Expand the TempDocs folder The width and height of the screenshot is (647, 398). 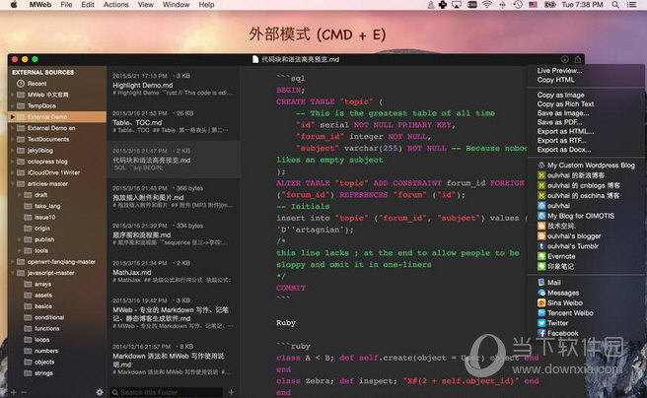tap(13, 105)
